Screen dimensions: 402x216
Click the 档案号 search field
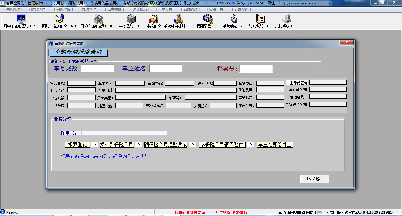pos(256,69)
